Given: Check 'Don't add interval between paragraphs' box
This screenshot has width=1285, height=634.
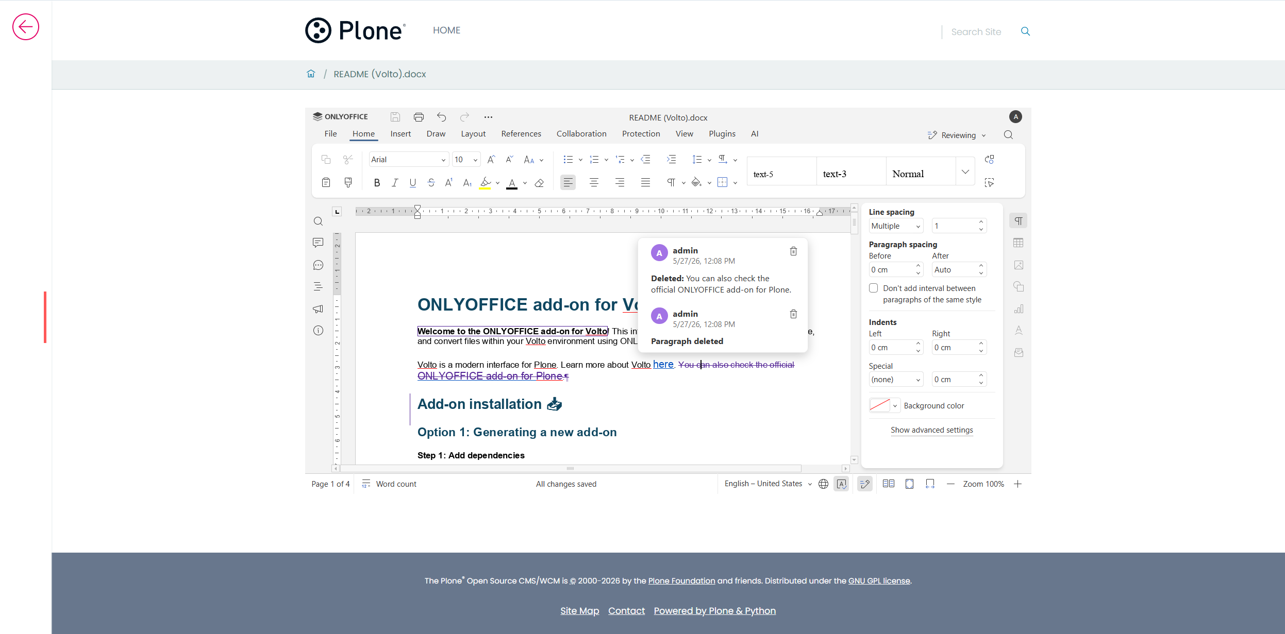Looking at the screenshot, I should [874, 288].
